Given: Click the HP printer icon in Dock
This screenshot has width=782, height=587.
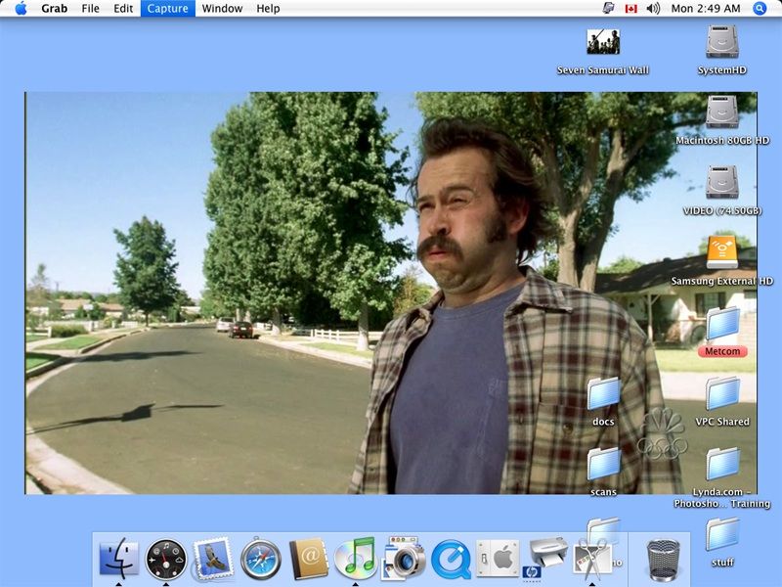Looking at the screenshot, I should 544,559.
